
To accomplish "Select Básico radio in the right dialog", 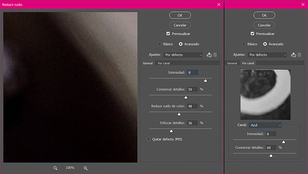I will click(x=243, y=44).
